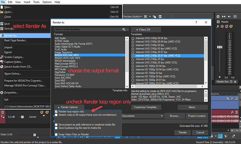Open video track FX icon on blue track
This screenshot has width=241, height=144.
tap(232, 98)
